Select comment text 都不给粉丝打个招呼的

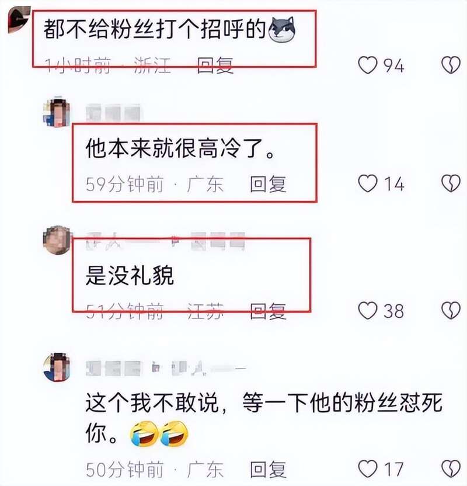pyautogui.click(x=155, y=29)
